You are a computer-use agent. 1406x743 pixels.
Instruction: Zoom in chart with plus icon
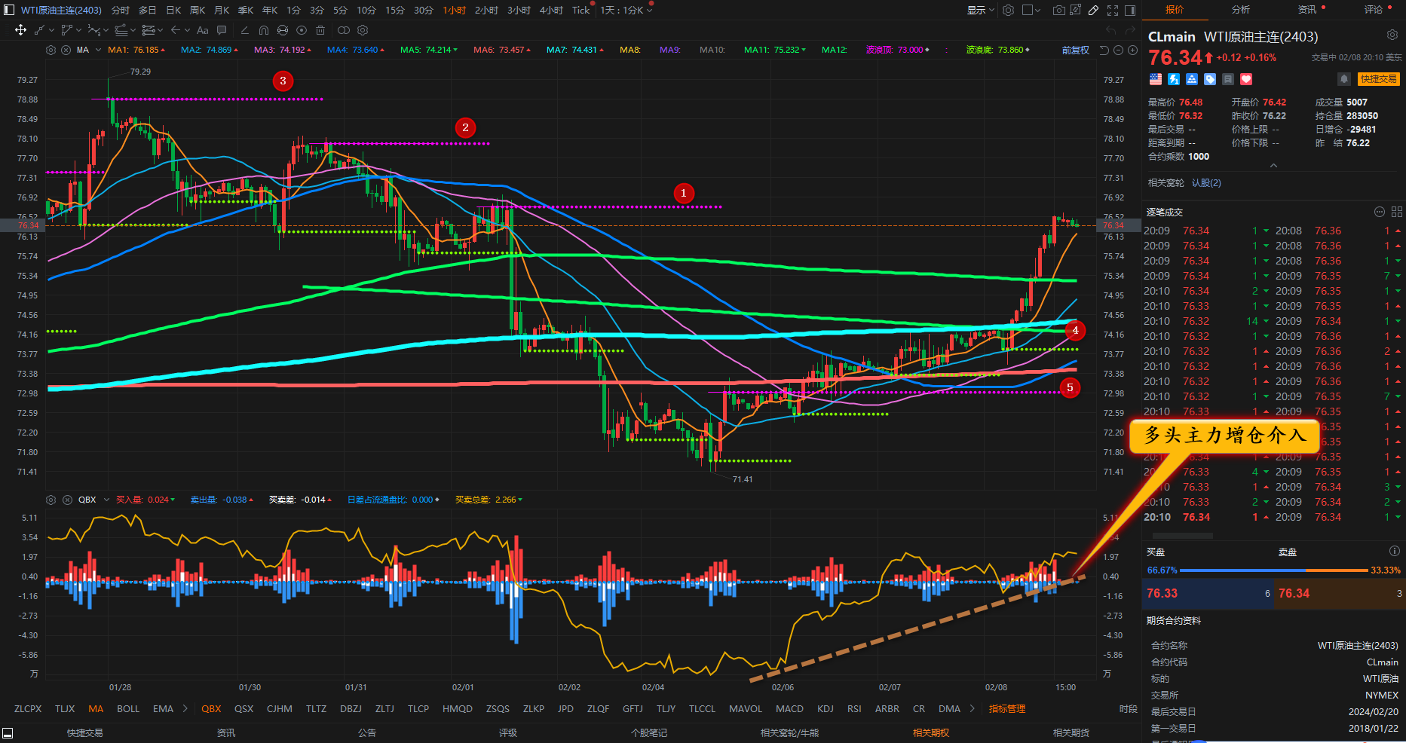pyautogui.click(x=1132, y=50)
